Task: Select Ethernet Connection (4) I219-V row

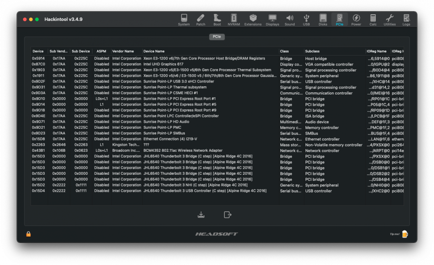Action: pyautogui.click(x=217, y=139)
